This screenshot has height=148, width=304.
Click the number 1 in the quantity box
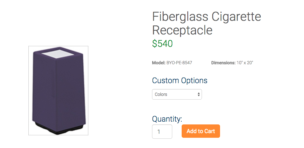(x=159, y=132)
